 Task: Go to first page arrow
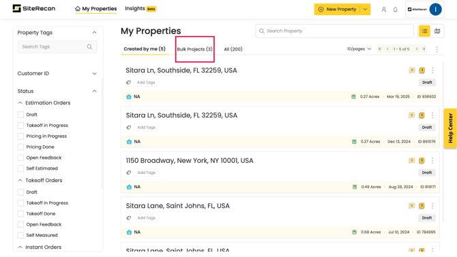click(380, 49)
